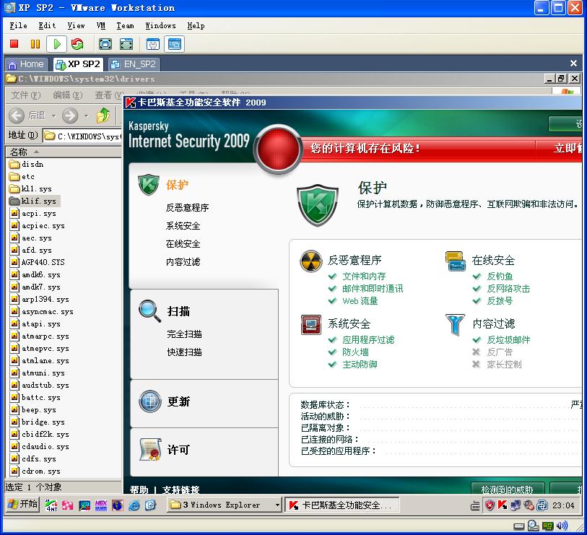Launch Internet Explorer from quick launch
The width and height of the screenshot is (587, 535).
pyautogui.click(x=134, y=505)
